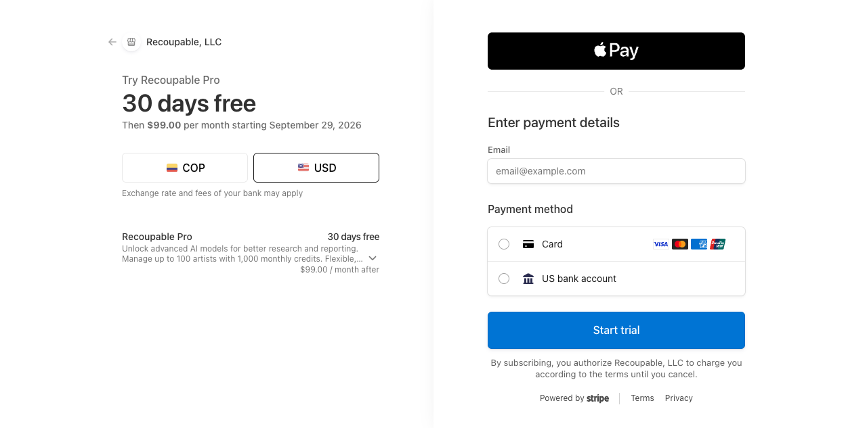867x428 pixels.
Task: Click the credit card icon beside Card
Action: click(528, 244)
